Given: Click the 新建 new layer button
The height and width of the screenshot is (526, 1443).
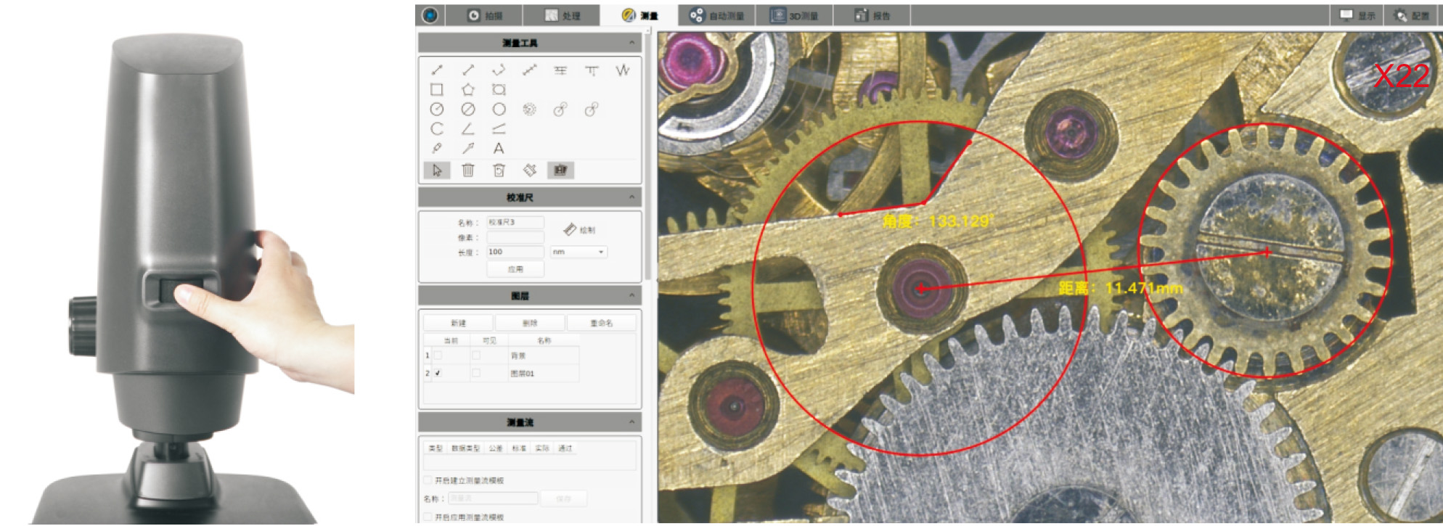Looking at the screenshot, I should pos(459,323).
